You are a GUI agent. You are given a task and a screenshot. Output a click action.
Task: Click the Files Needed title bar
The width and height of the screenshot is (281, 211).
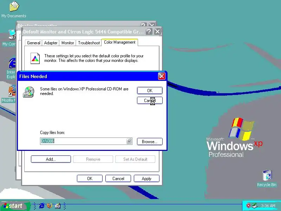[x=88, y=76]
